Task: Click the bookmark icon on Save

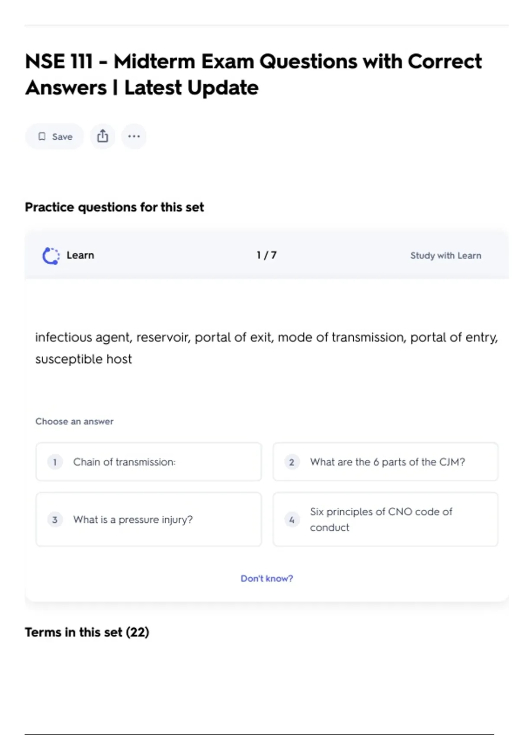Action: [x=42, y=137]
